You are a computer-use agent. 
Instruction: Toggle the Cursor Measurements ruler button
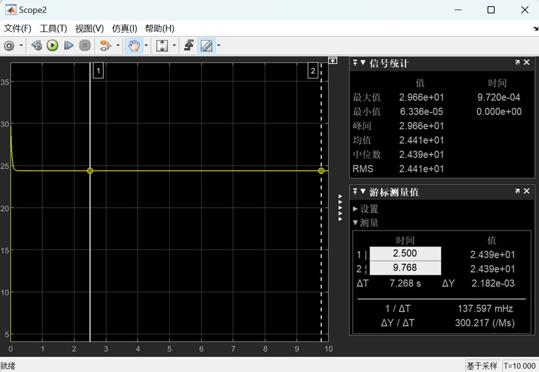coord(206,45)
